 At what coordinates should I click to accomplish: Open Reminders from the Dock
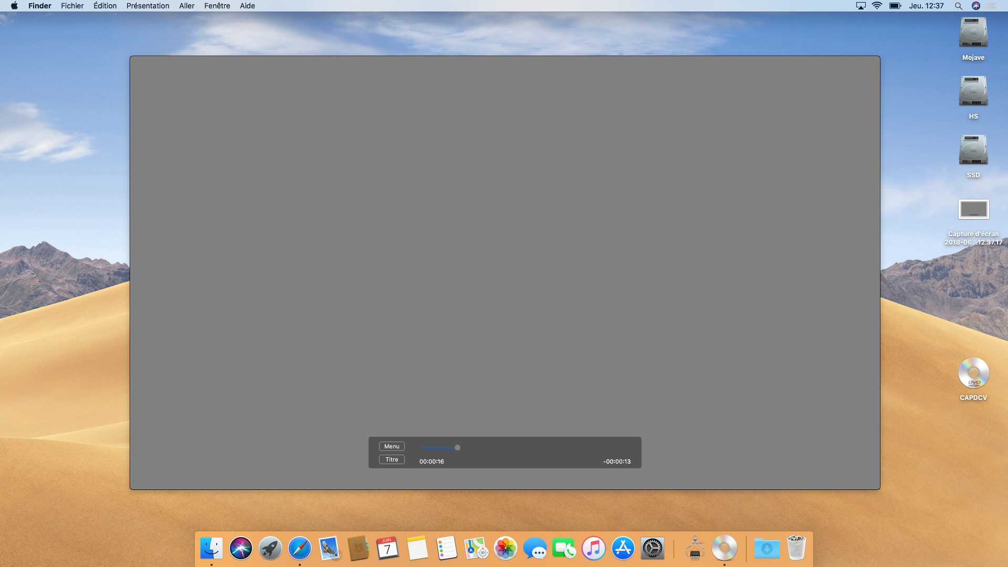point(447,548)
